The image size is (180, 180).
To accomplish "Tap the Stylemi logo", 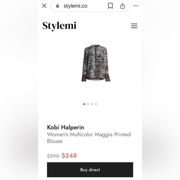I will point(59,26).
